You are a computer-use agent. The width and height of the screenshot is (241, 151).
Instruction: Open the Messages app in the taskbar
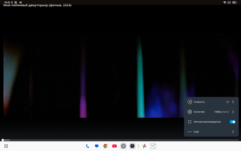[97, 146]
